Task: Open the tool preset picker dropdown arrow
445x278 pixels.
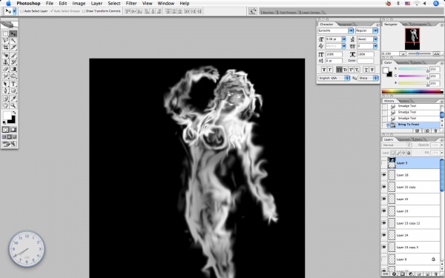Action: (14, 11)
